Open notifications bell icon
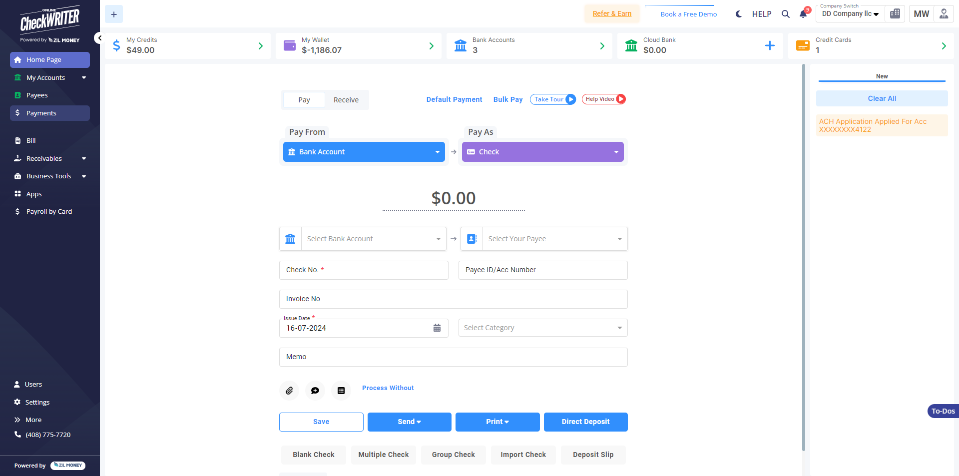This screenshot has width=959, height=476. coord(803,14)
